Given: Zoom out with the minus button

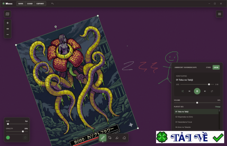Looking at the screenshot, I should (8, 35).
